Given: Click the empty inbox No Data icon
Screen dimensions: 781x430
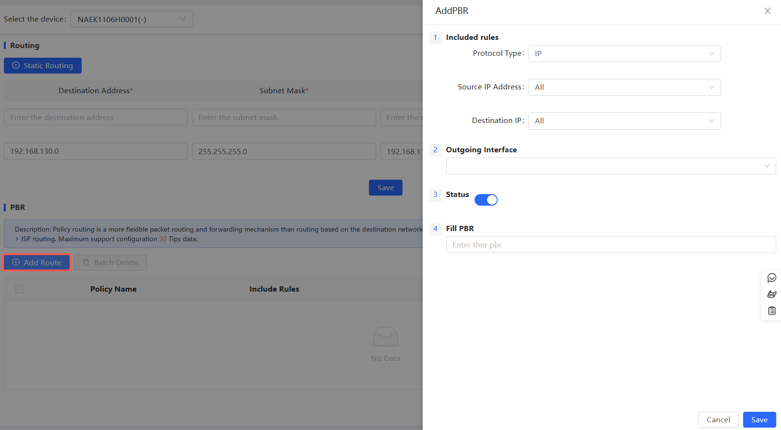Looking at the screenshot, I should (385, 336).
